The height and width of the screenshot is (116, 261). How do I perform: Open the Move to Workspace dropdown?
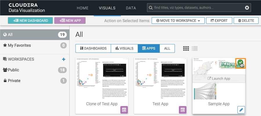tap(178, 21)
